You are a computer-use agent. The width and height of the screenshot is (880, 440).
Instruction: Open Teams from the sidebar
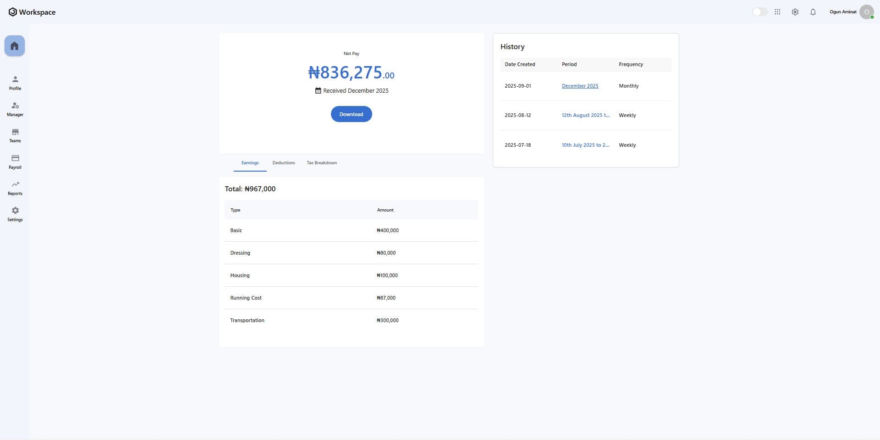(x=15, y=135)
